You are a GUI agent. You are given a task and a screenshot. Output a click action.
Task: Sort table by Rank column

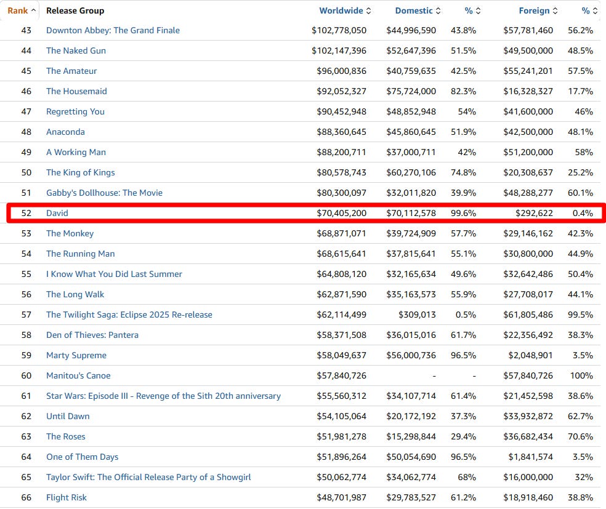pyautogui.click(x=22, y=11)
